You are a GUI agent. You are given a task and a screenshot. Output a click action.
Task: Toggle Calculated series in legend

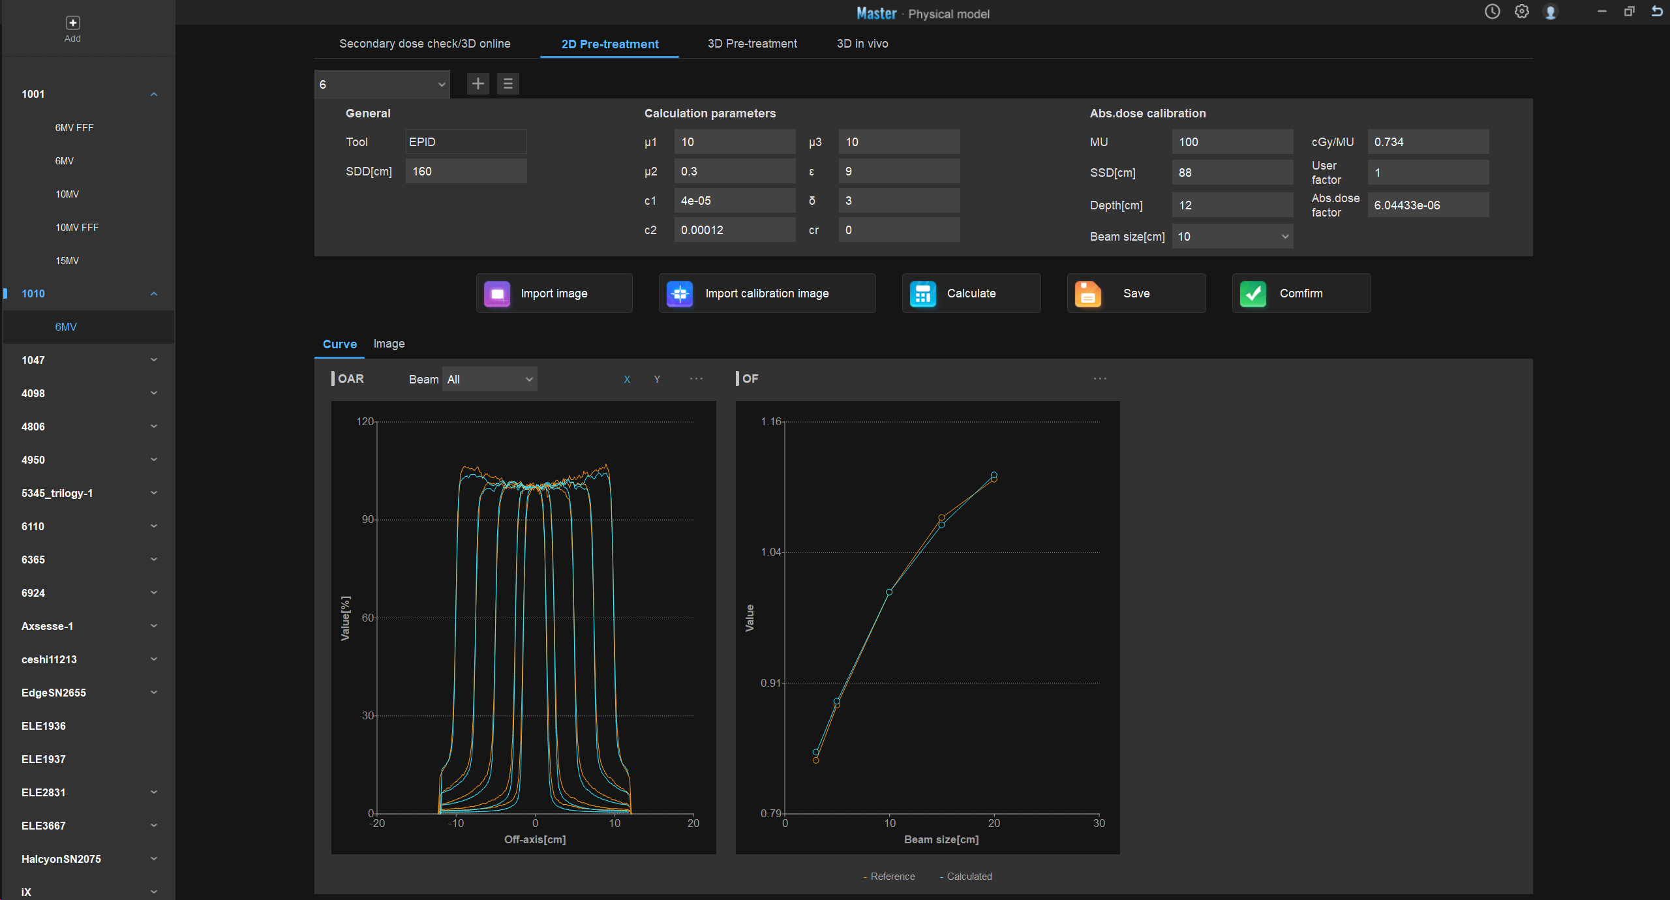(x=968, y=877)
